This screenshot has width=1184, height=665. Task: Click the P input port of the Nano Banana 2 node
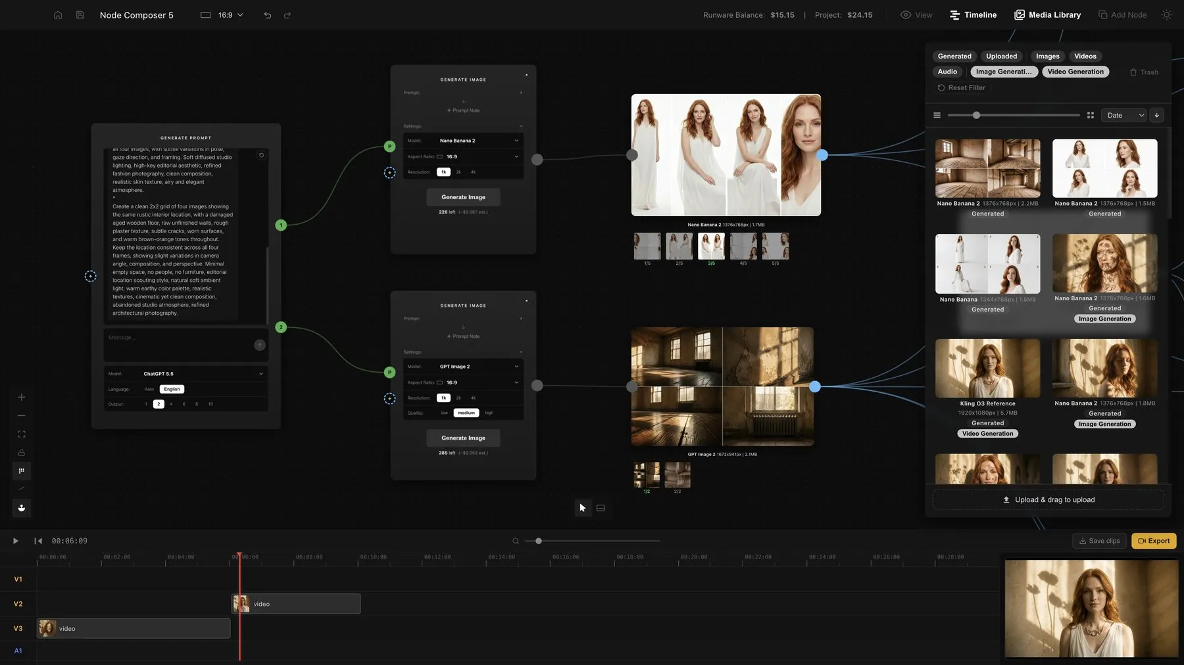pos(389,147)
